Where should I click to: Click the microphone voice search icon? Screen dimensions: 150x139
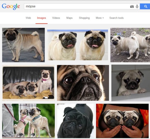137,6
